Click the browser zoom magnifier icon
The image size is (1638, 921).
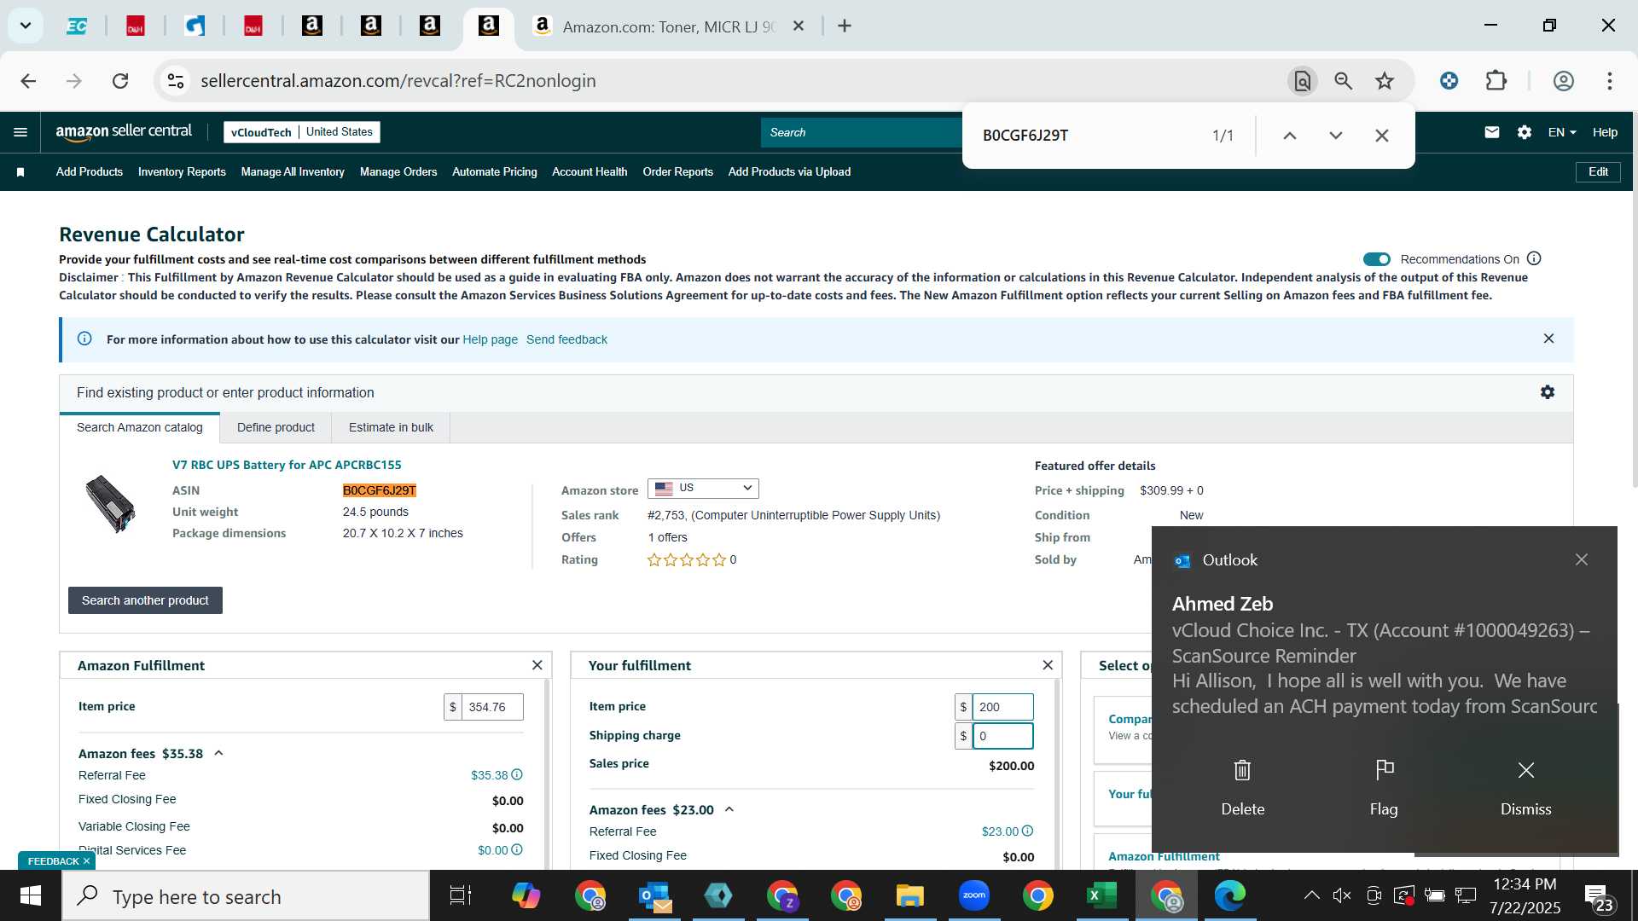pos(1344,81)
